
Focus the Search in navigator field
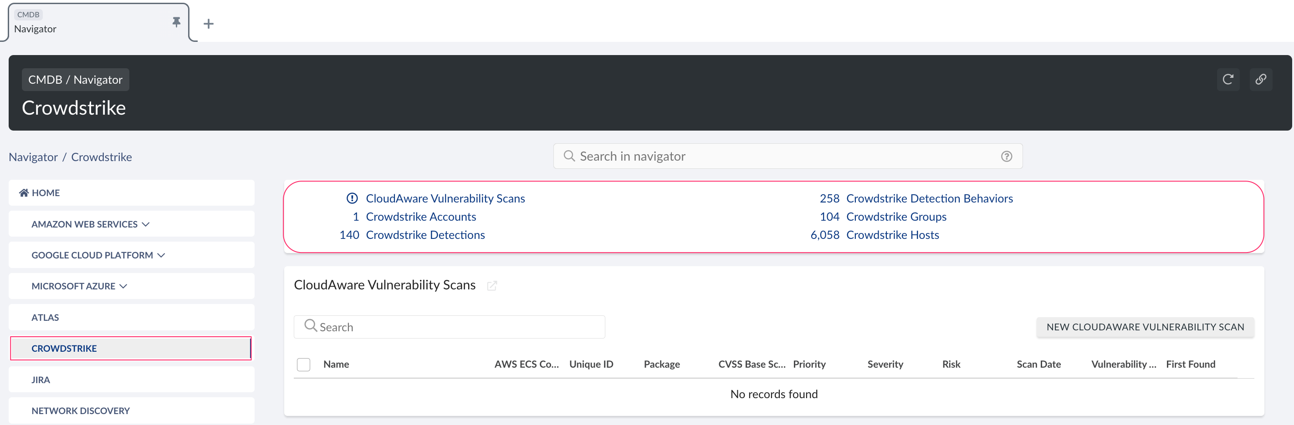tap(788, 157)
